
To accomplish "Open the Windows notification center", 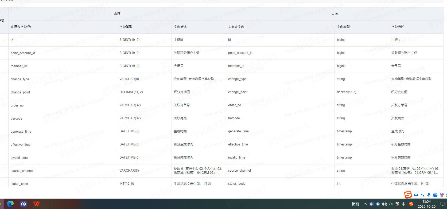I will 442,204.
